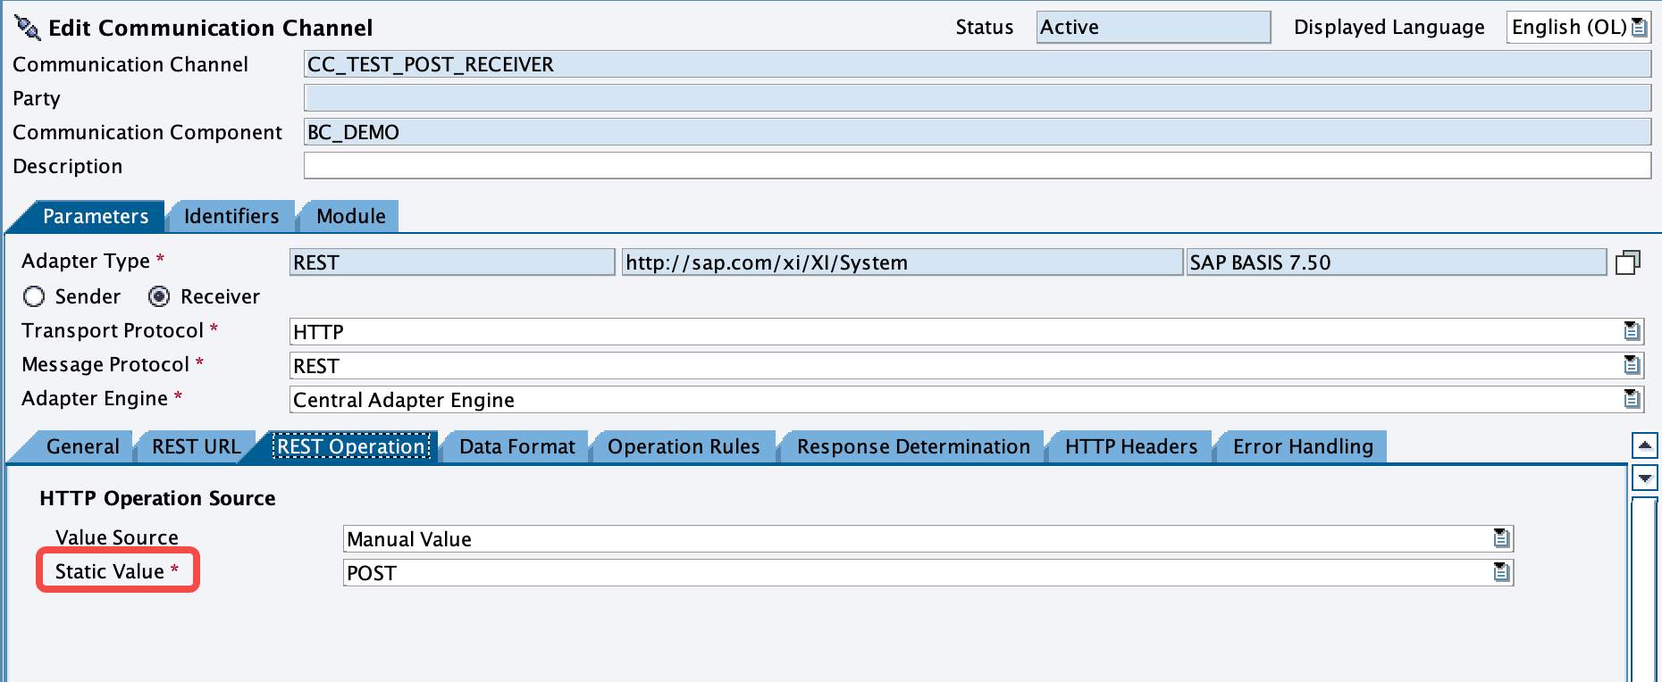The image size is (1662, 682).
Task: Open the Value Source dropdown
Action: [1501, 538]
